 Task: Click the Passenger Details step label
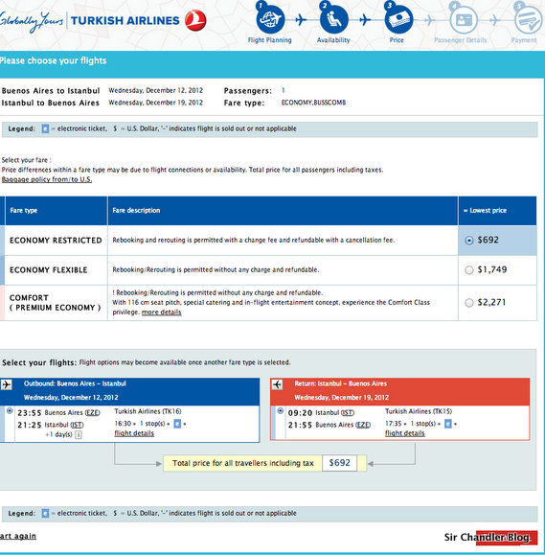pyautogui.click(x=461, y=40)
